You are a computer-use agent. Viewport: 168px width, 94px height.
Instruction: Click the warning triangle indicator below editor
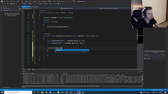click(33, 69)
